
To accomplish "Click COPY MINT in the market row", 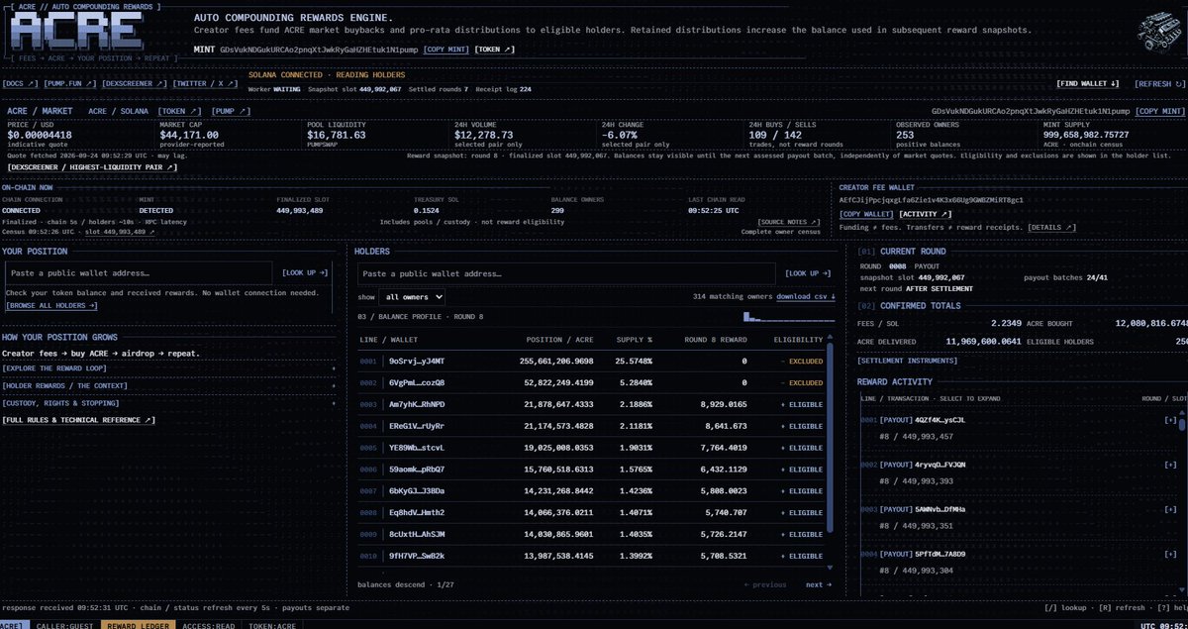I will tap(1160, 111).
